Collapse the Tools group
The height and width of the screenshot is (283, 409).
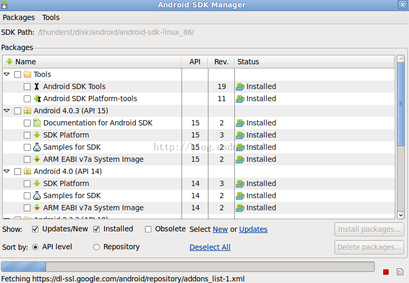click(7, 74)
